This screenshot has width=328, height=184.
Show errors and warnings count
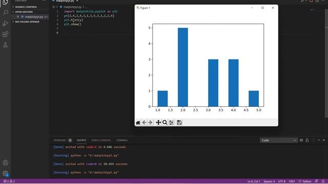[9, 181]
